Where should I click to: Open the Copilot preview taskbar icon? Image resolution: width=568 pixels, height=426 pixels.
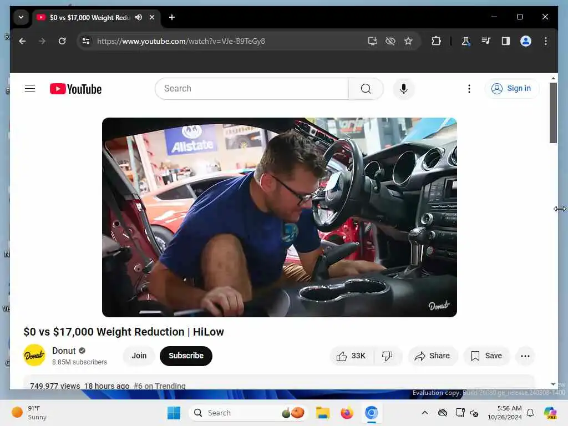pyautogui.click(x=550, y=413)
